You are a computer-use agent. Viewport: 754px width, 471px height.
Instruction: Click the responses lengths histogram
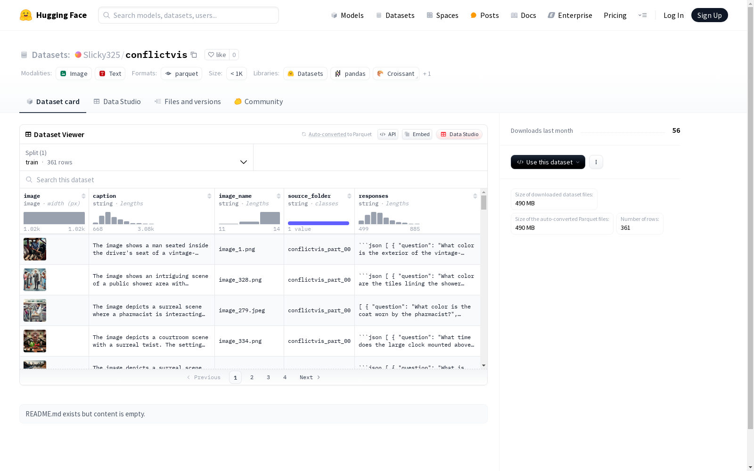point(389,218)
